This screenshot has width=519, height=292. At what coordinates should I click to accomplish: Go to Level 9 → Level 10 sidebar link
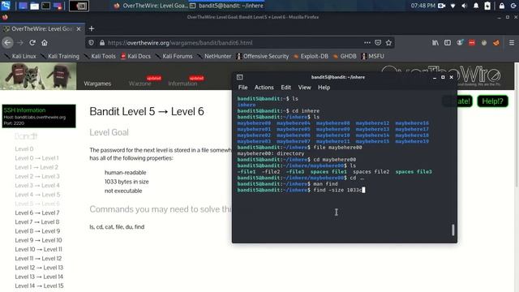click(38, 240)
